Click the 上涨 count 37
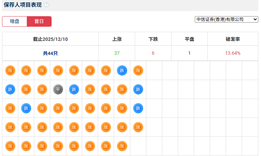261x156 pixels. (x=117, y=53)
